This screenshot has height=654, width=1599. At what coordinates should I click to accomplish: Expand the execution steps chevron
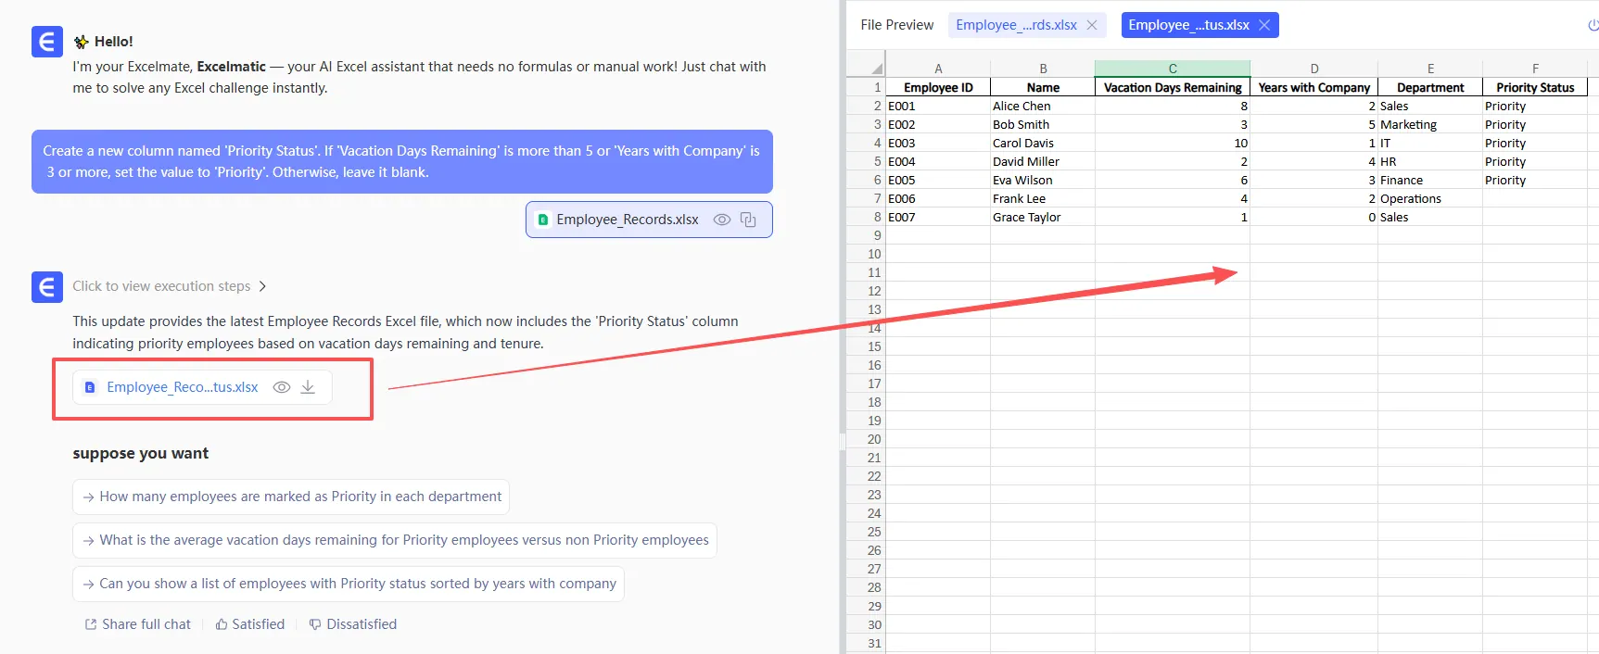point(262,286)
